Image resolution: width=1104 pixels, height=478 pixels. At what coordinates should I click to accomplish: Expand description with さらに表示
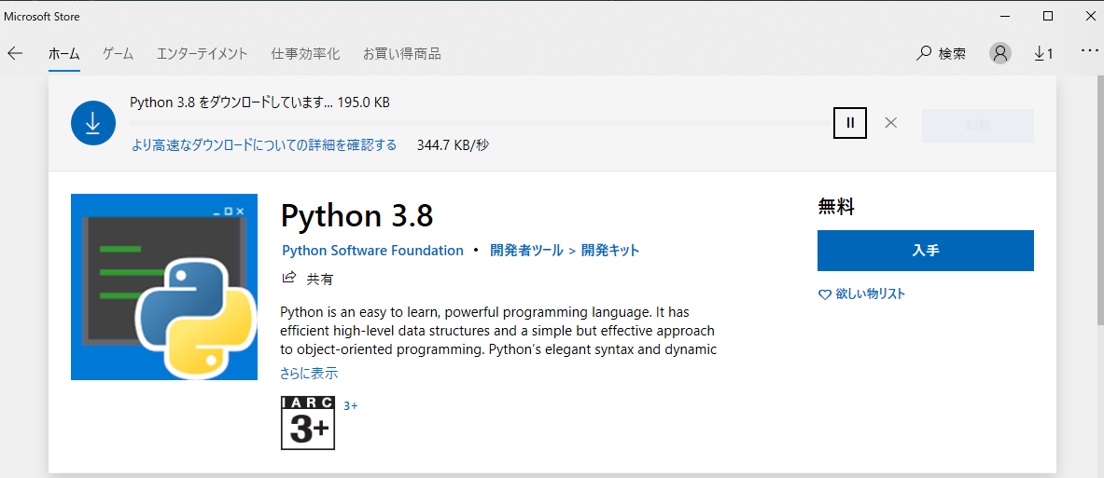(308, 374)
